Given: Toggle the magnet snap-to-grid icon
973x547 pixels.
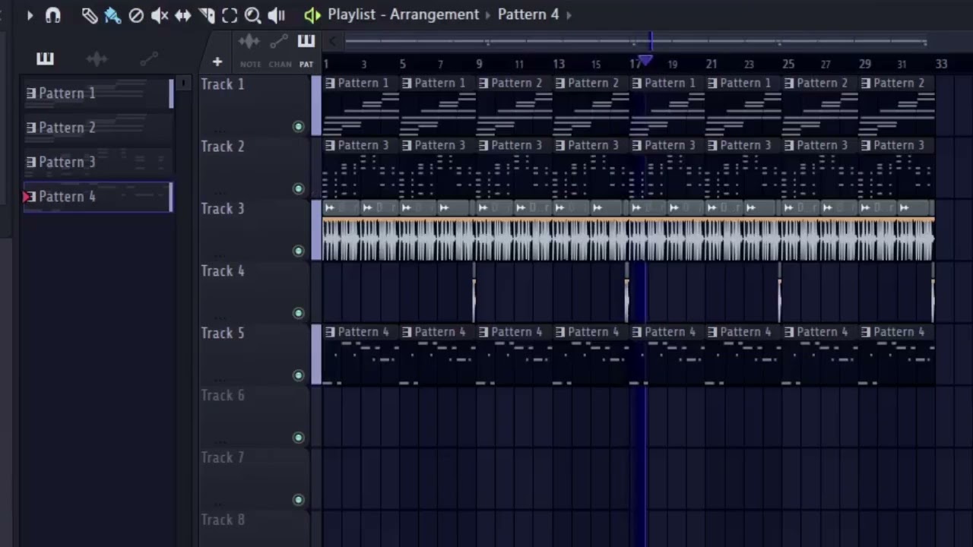Looking at the screenshot, I should coord(52,14).
